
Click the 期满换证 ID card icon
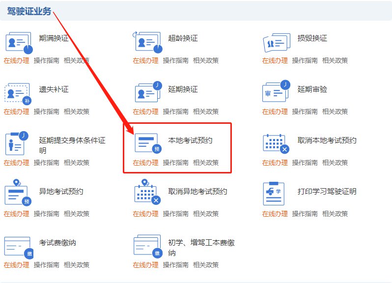coord(19,43)
